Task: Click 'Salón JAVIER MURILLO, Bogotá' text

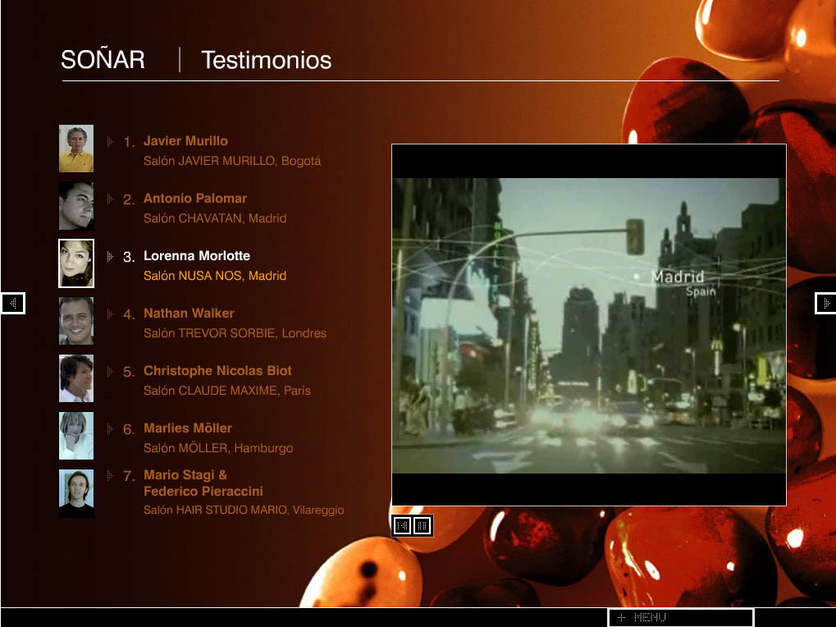Action: click(x=232, y=161)
